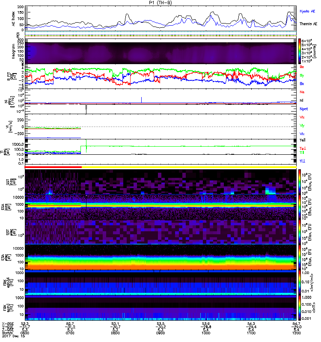Image resolution: width=321 pixels, height=342 pixels.
Task: Click the SST ion Eflux color bar
Action: pyautogui.click(x=300, y=182)
